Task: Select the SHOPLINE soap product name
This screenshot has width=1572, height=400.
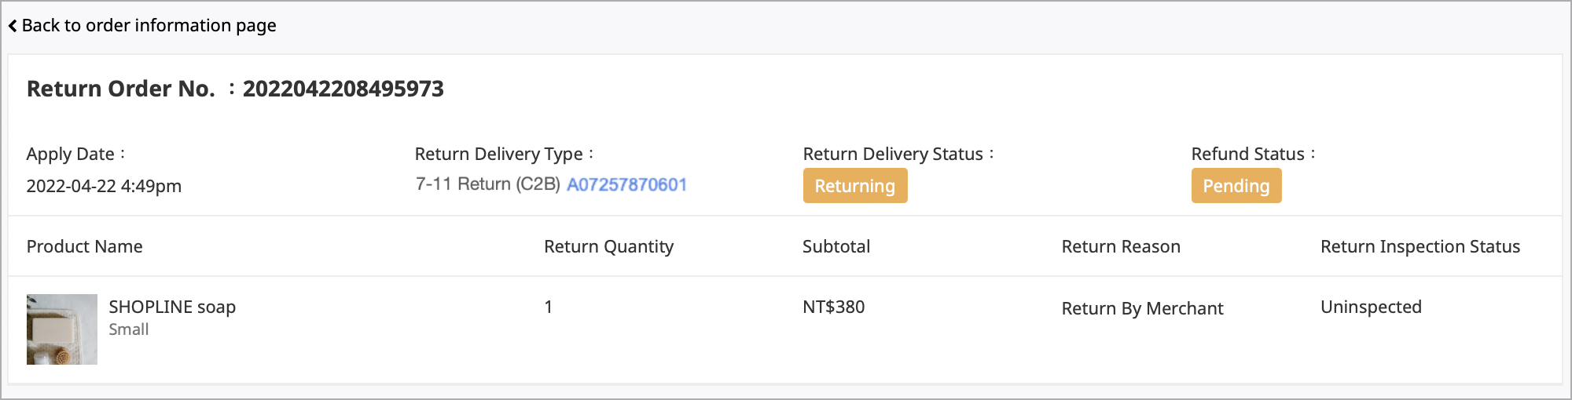Action: point(172,307)
